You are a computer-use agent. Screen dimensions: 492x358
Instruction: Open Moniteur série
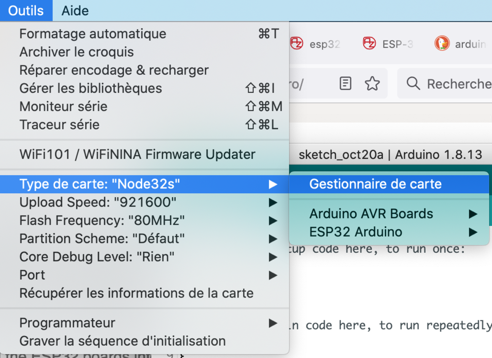pos(144,107)
